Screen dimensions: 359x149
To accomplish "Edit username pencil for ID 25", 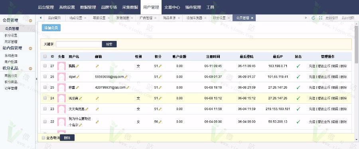I will tap(77, 87).
